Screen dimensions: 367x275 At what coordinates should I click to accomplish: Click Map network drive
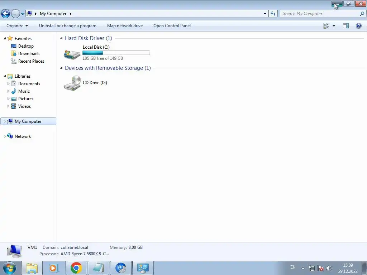125,26
